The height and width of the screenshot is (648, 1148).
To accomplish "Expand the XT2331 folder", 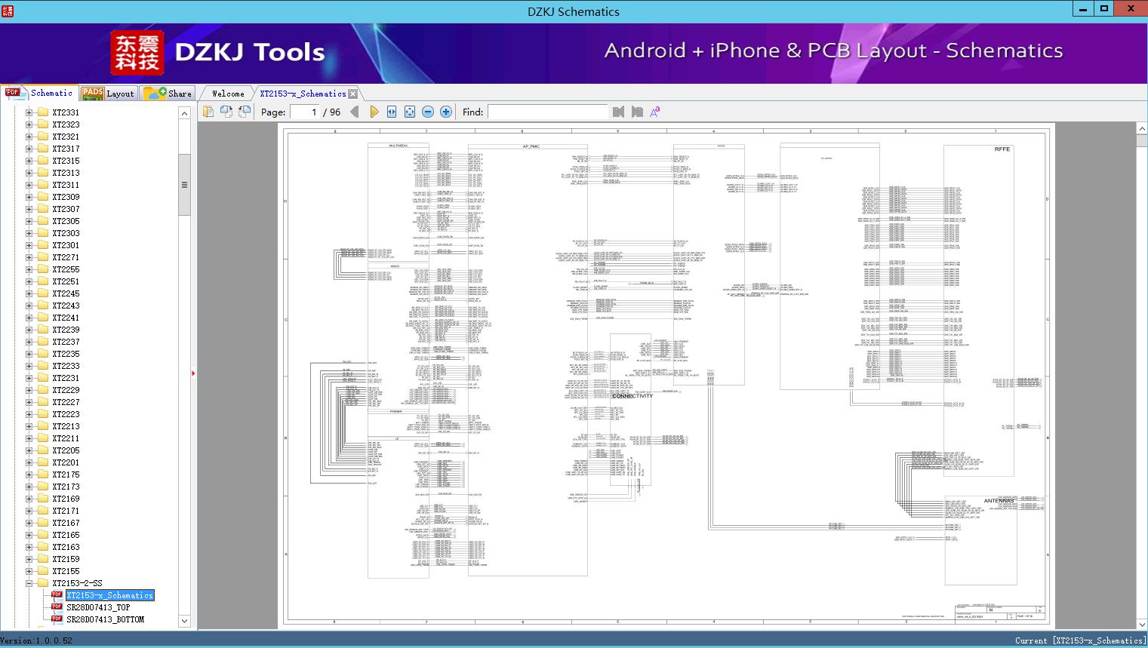I will click(29, 112).
